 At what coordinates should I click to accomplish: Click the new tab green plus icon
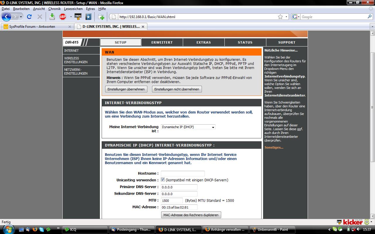click(101, 17)
